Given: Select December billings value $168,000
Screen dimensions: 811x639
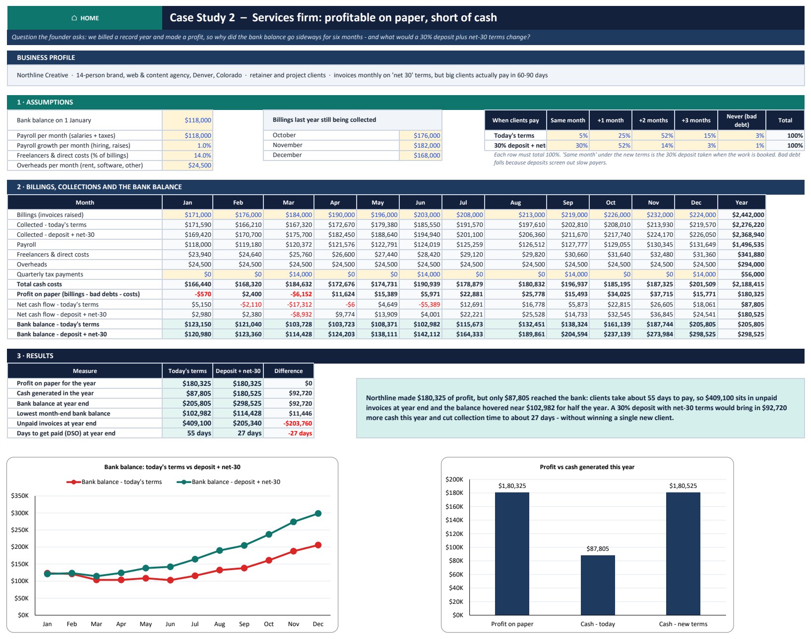Looking at the screenshot, I should pyautogui.click(x=421, y=155).
